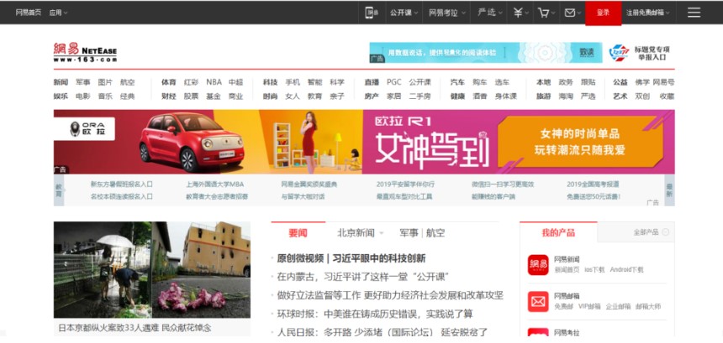Viewport: 723px width, 343px height.
Task: Click the 房产 navigation link
Action: pyautogui.click(x=372, y=96)
